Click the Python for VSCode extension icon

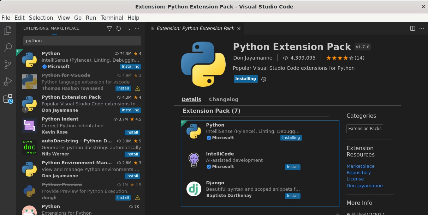[x=29, y=82]
